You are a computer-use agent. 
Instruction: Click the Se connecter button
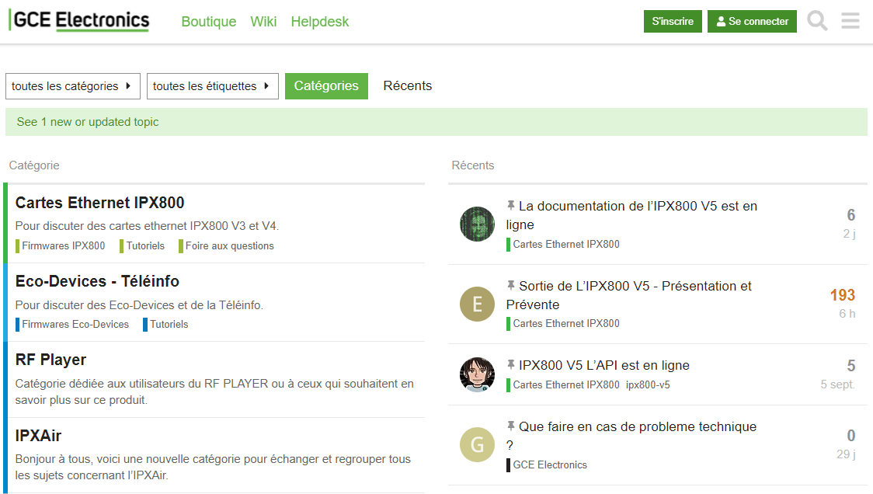point(752,22)
